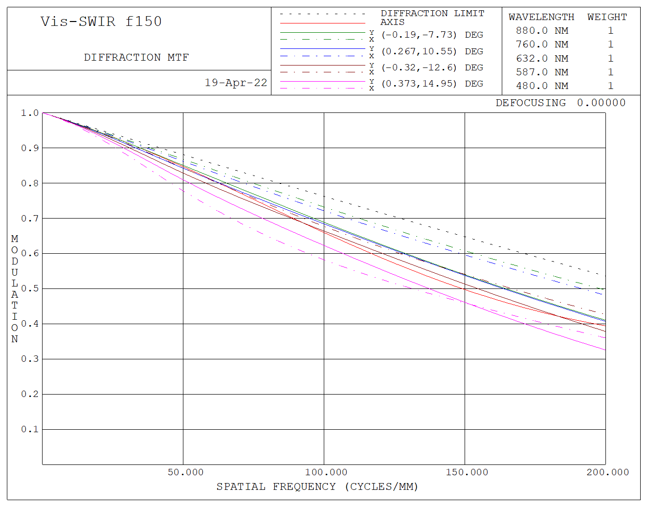Click the Vis-SWIR f150 plot title

[101, 22]
